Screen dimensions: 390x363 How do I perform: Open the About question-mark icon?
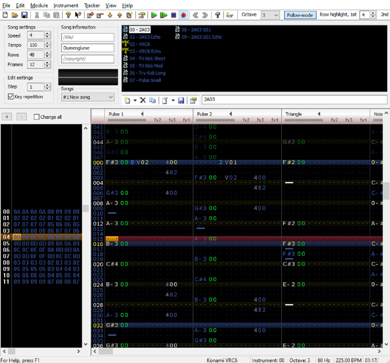click(68, 15)
